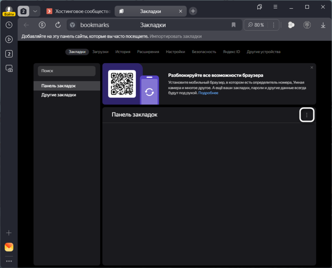This screenshot has height=268, width=332.
Task: Switch to the Хостинговое сообщество tab
Action: pyautogui.click(x=79, y=11)
